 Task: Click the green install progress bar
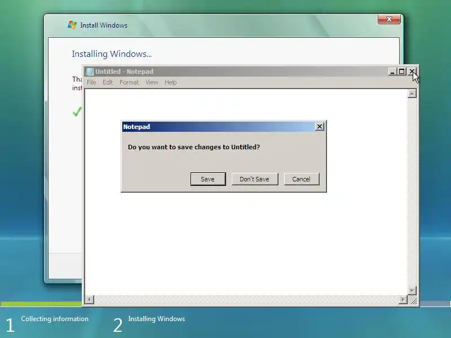pyautogui.click(x=41, y=304)
